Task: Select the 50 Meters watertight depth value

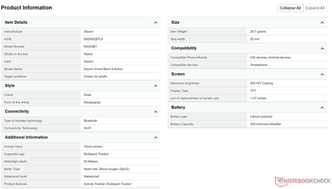Action: [90, 161]
